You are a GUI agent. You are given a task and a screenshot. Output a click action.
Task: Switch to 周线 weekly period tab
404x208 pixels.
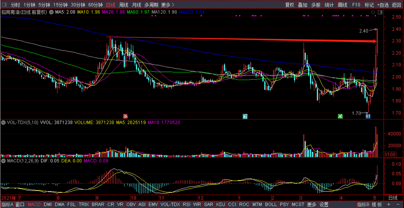pos(123,5)
